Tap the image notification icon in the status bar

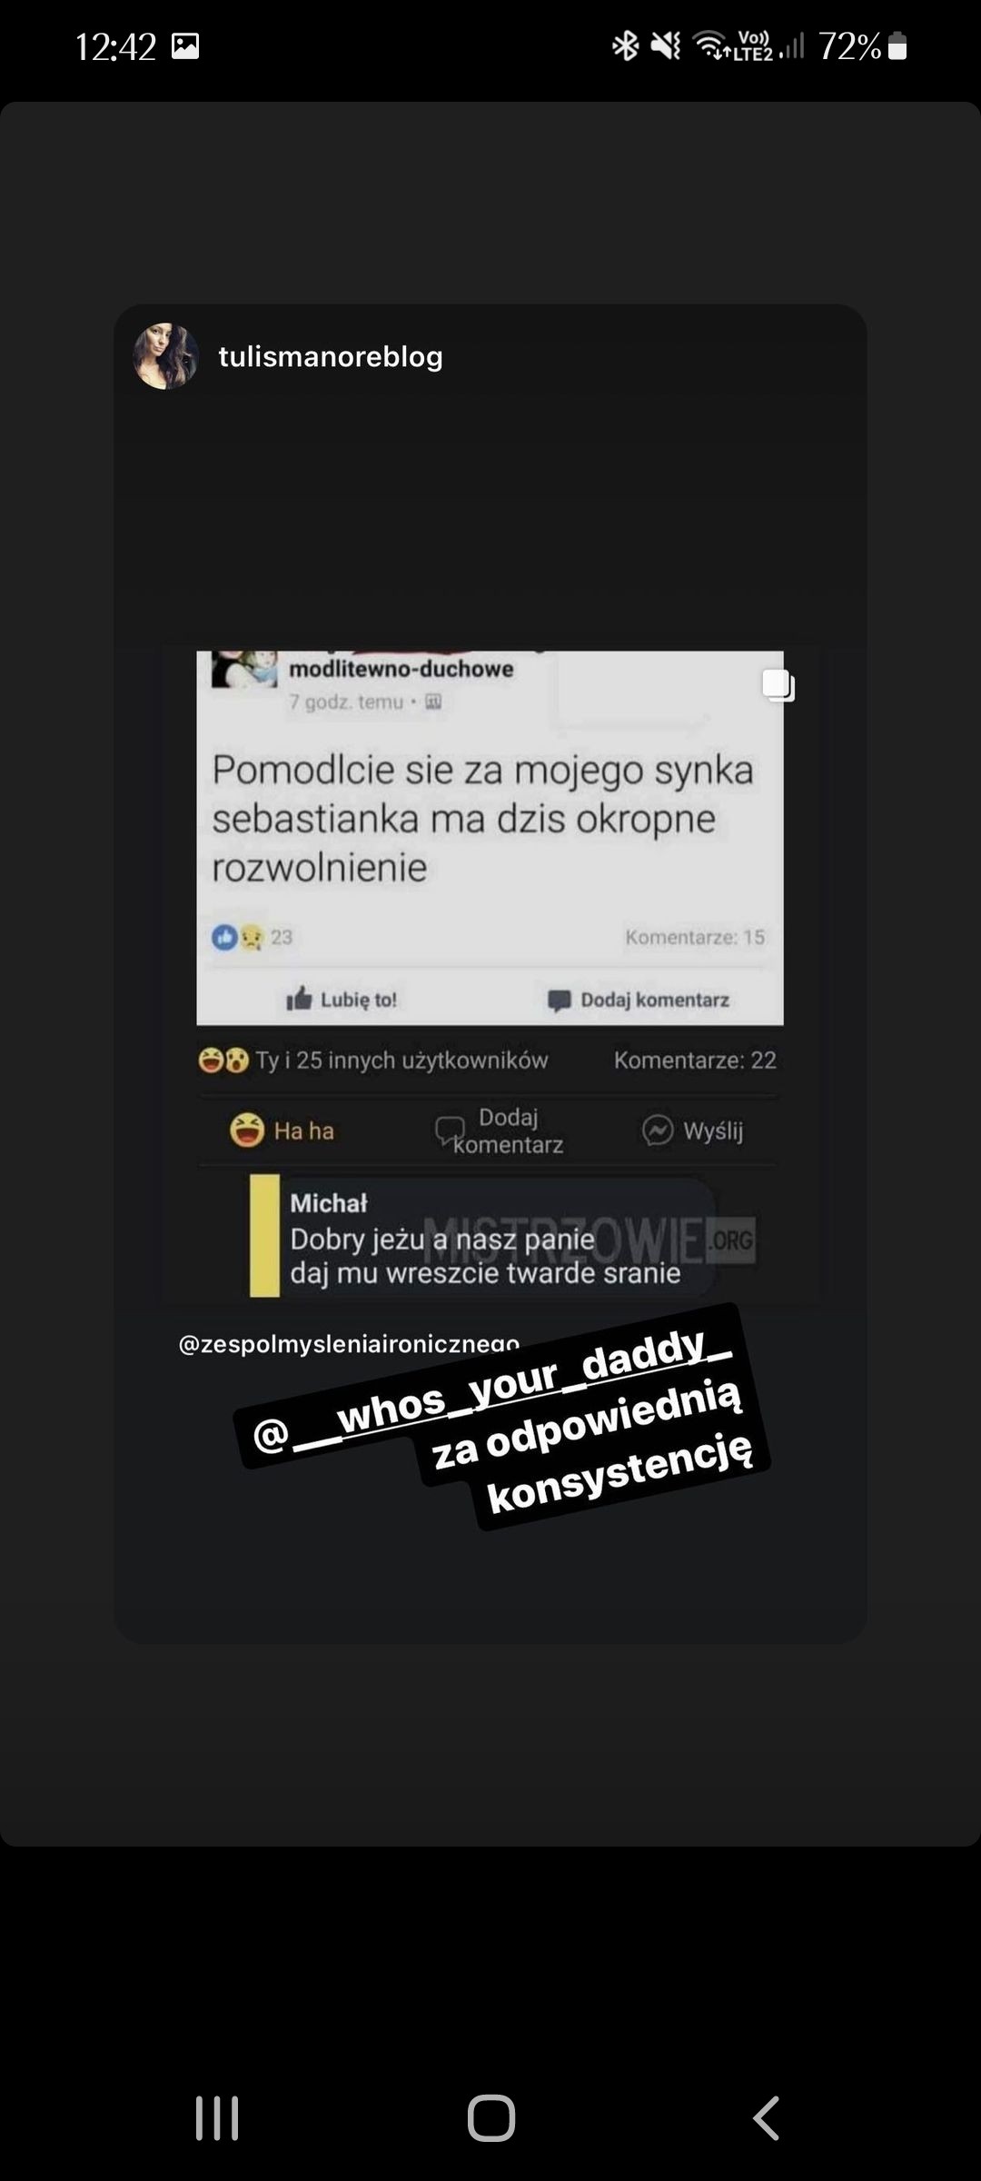[185, 46]
